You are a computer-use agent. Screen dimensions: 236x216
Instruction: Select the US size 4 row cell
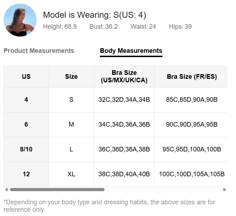(x=26, y=100)
